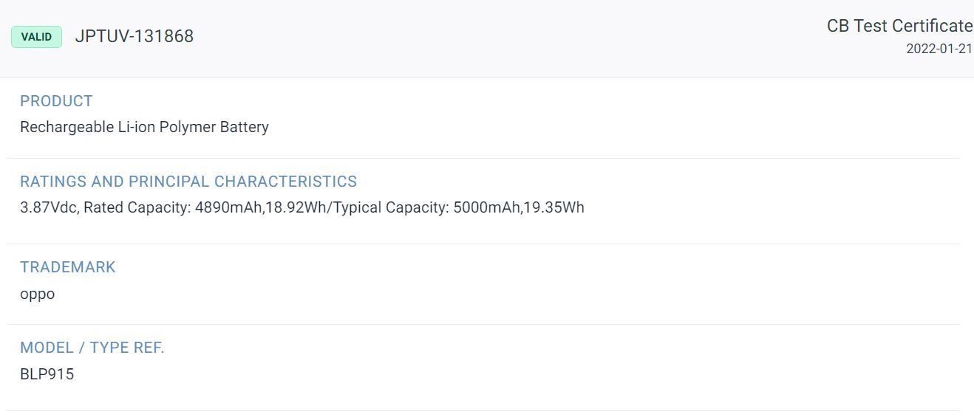
Task: Click the CB Test Certificate heading
Action: point(900,26)
